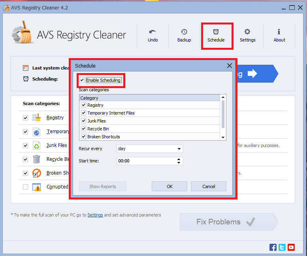Uncheck Temporary Internet Files in Schedule dialog

click(x=84, y=113)
